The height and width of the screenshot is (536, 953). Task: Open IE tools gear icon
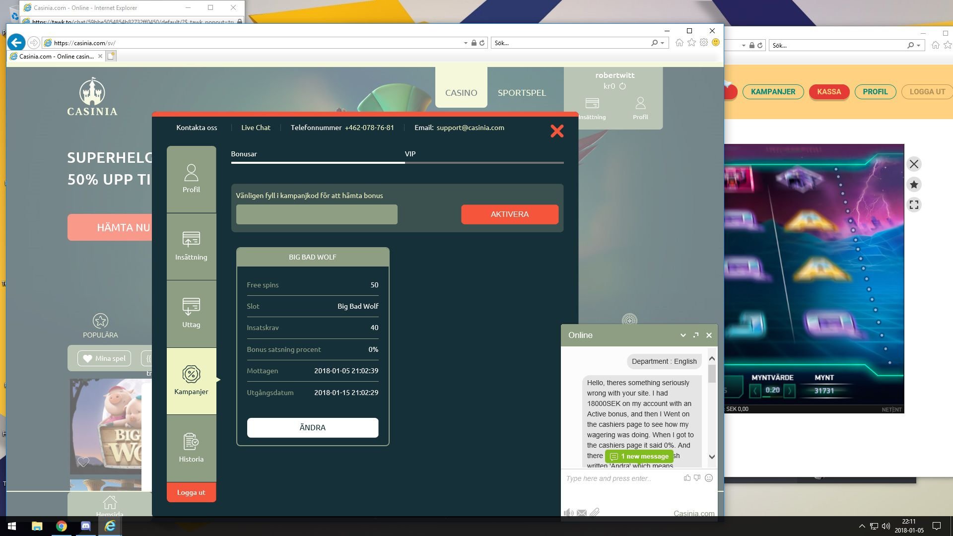(x=704, y=43)
